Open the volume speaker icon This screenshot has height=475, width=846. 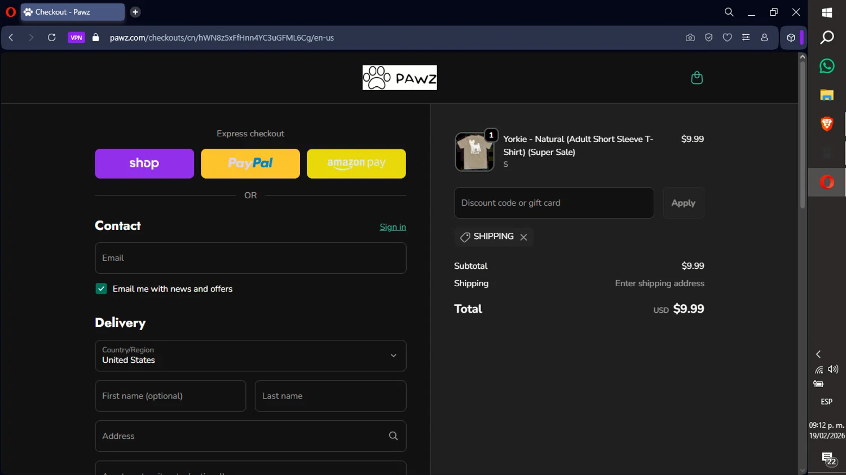(x=833, y=370)
